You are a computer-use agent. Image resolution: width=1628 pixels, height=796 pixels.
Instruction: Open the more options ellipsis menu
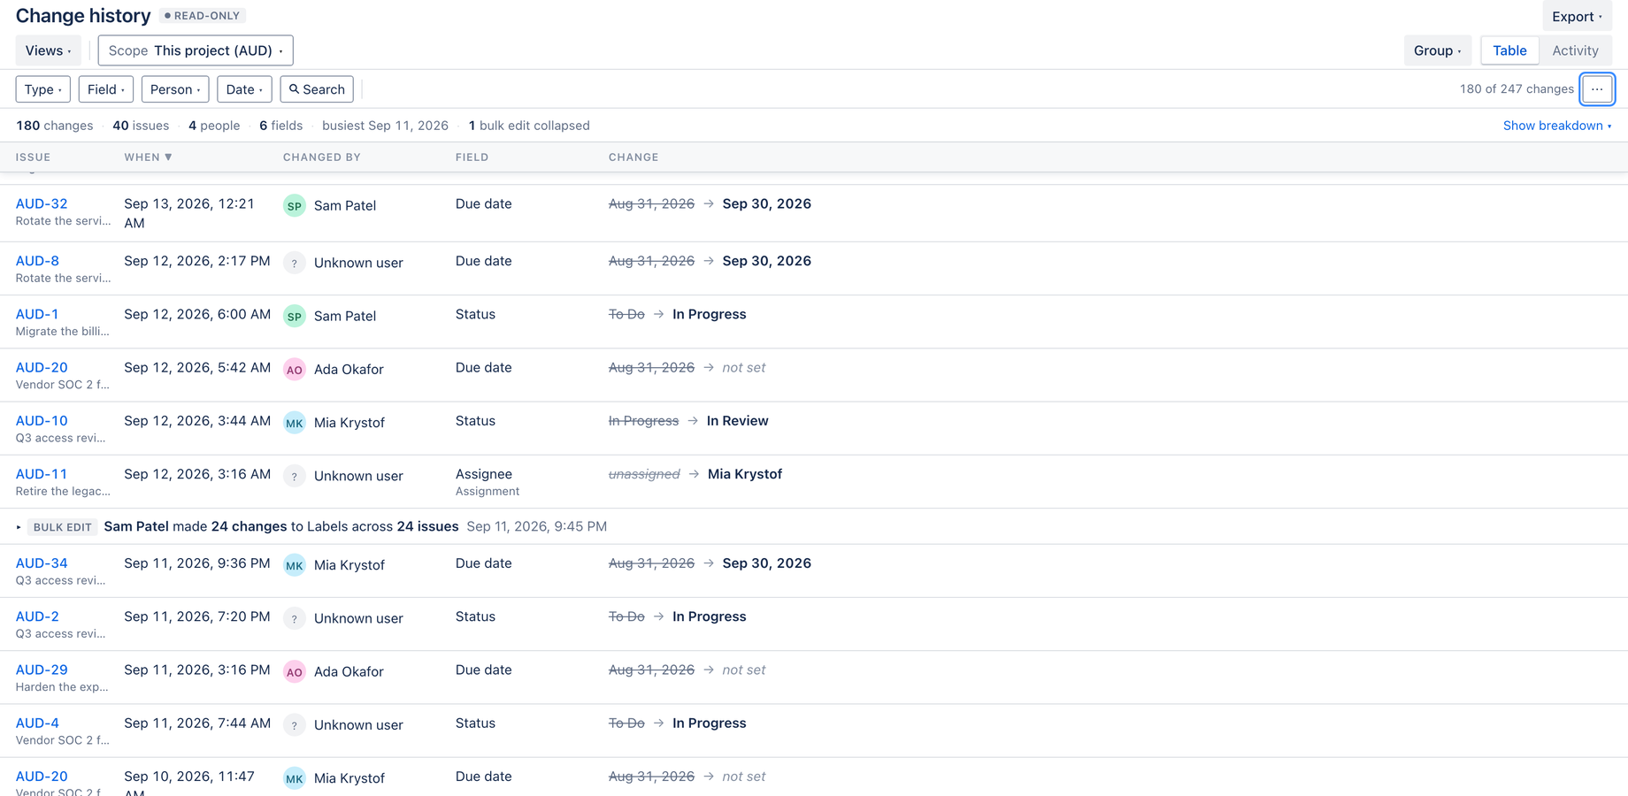click(1597, 89)
